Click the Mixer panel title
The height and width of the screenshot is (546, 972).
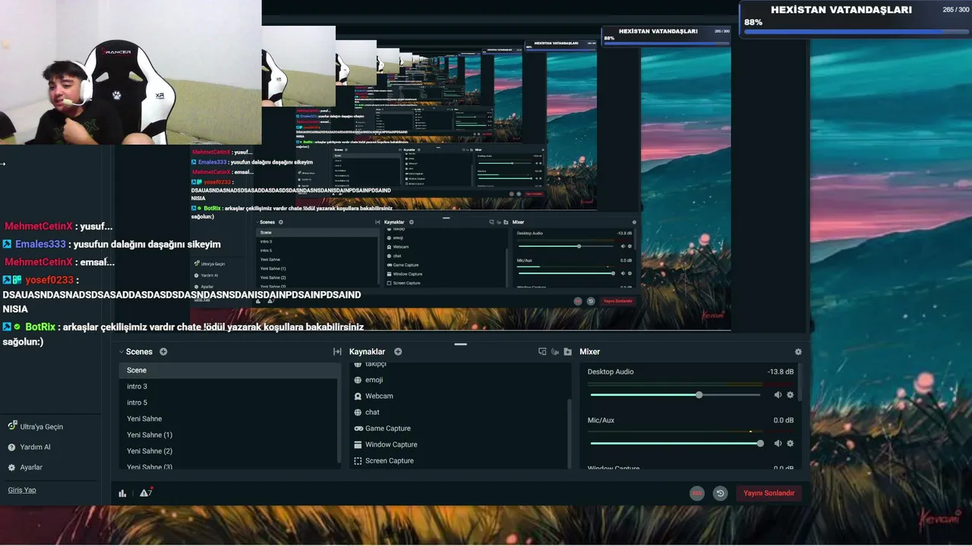(590, 352)
